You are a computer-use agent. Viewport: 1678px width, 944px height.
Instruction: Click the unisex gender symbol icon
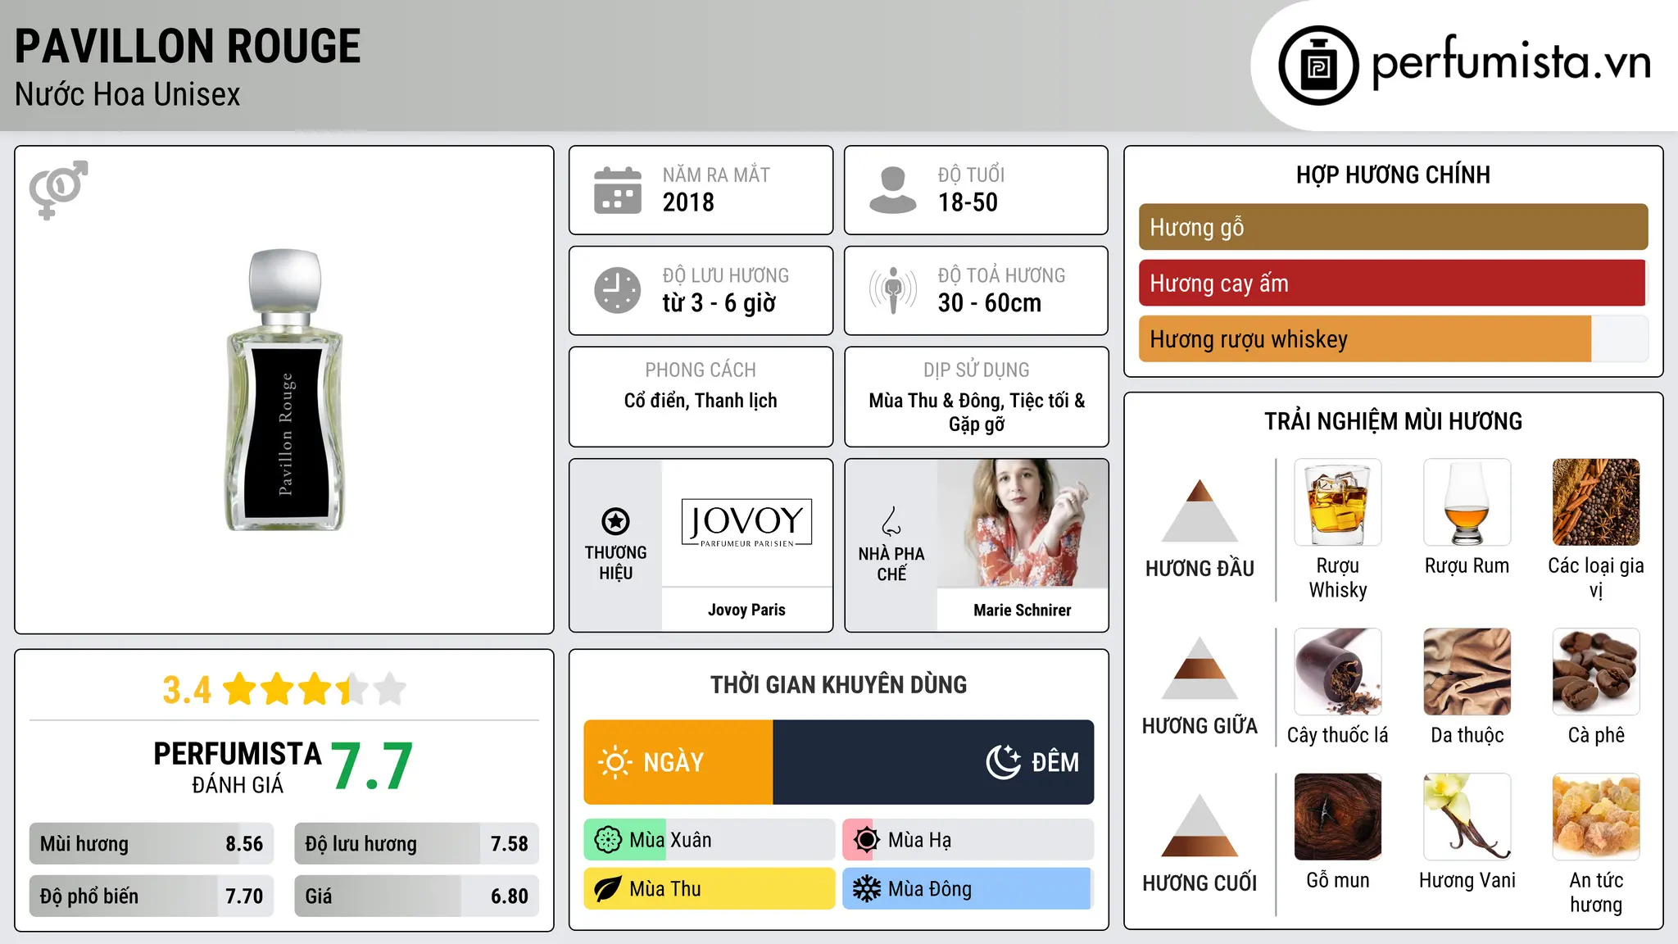(x=58, y=189)
